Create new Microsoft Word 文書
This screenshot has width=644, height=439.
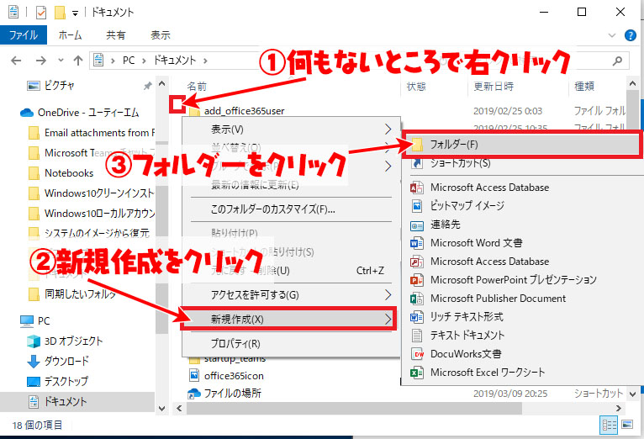click(522, 243)
